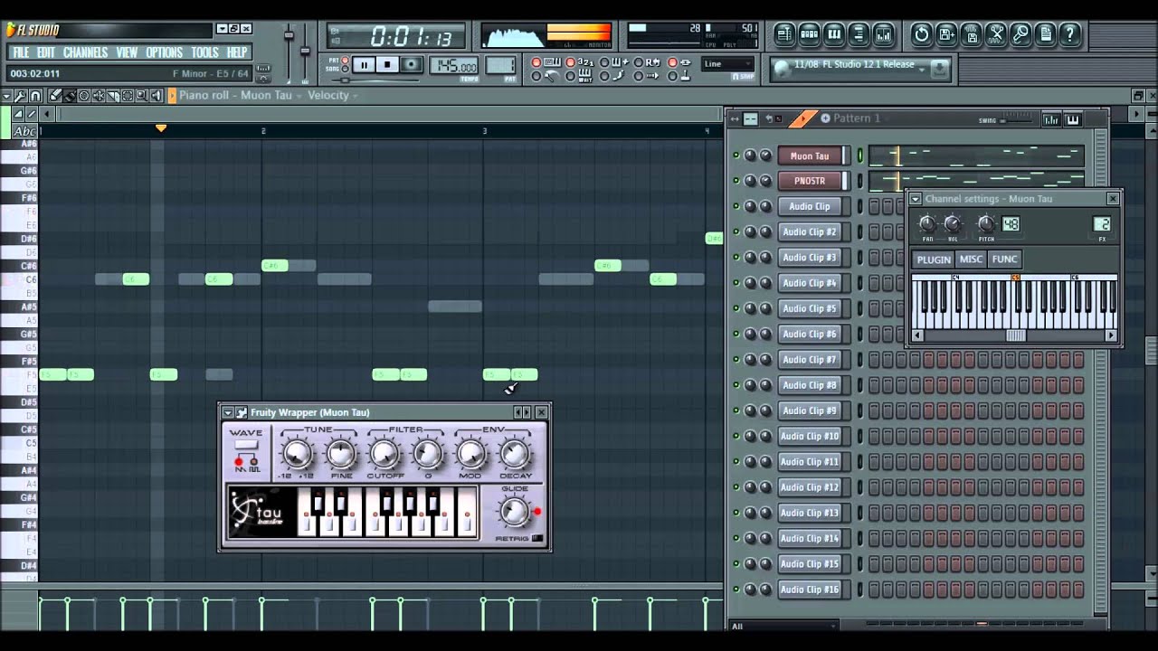The height and width of the screenshot is (651, 1158).
Task: Click the PLUGIN tab in Channel settings
Action: coord(934,259)
